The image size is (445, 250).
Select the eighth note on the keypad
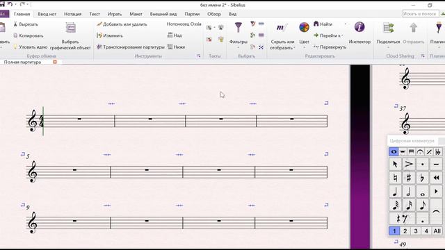422,206
